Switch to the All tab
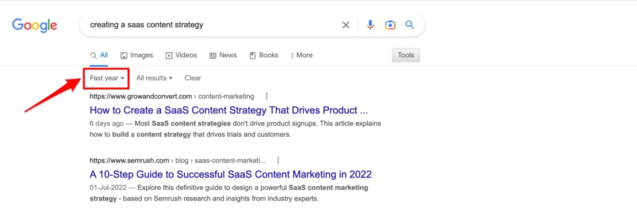Image resolution: width=637 pixels, height=212 pixels. (99, 55)
